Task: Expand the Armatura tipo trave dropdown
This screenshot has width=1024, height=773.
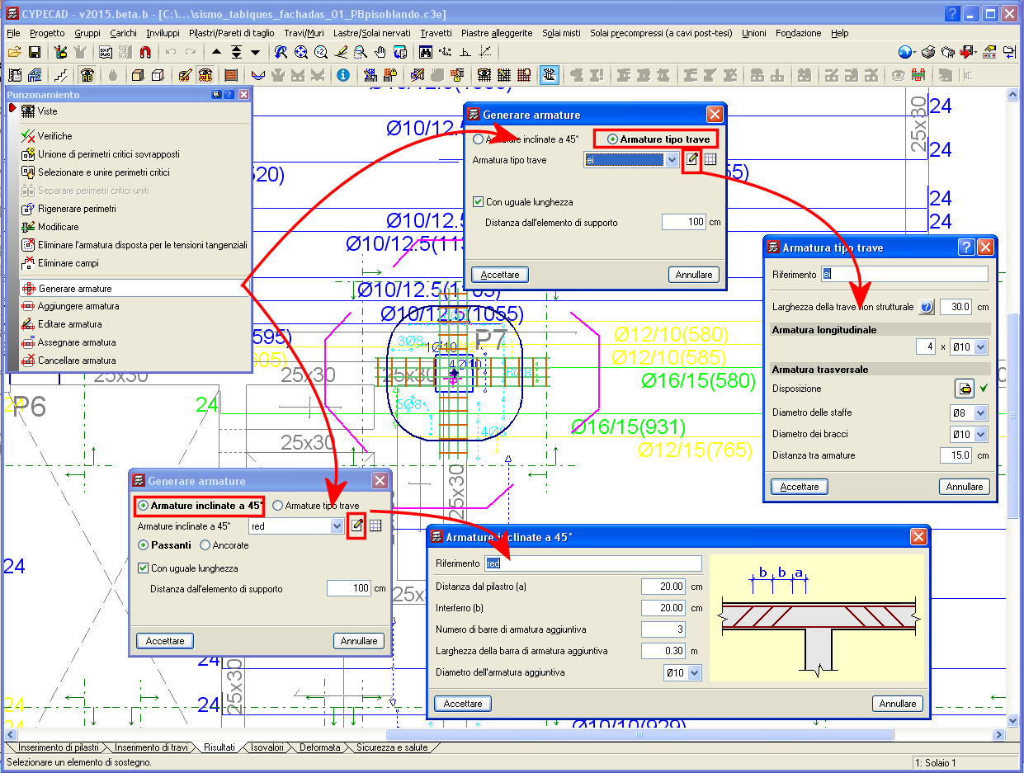Action: pos(672,160)
